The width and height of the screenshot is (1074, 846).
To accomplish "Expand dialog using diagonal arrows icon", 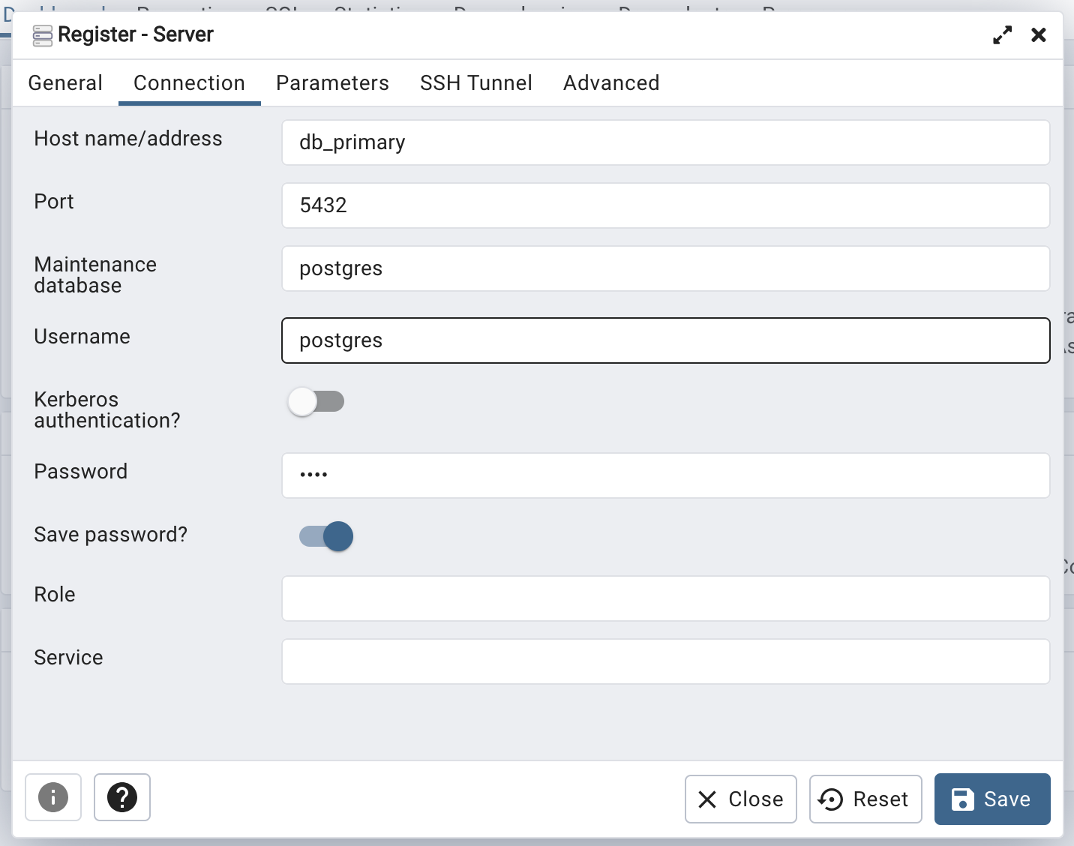I will click(x=1003, y=34).
